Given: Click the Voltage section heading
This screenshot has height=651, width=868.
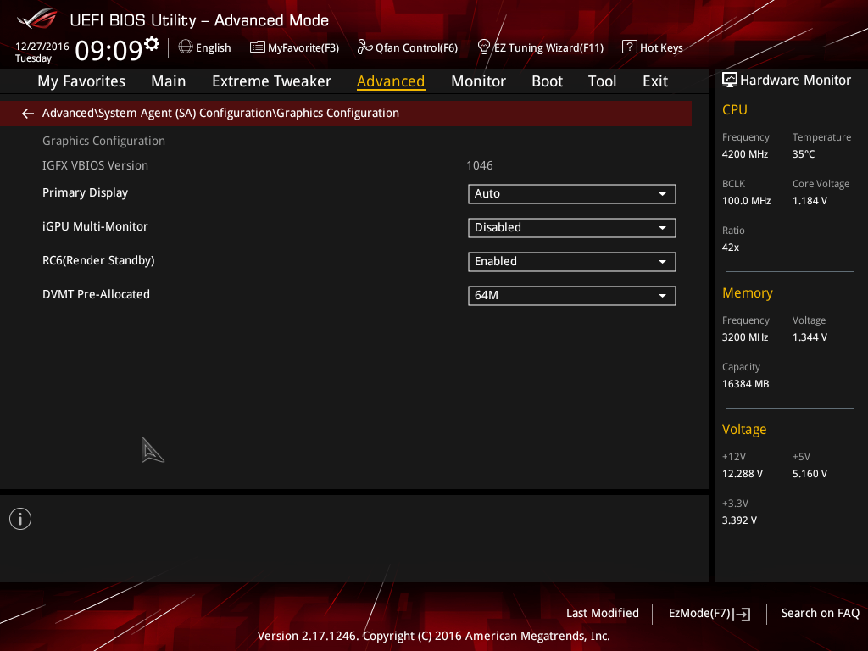Looking at the screenshot, I should pos(744,430).
